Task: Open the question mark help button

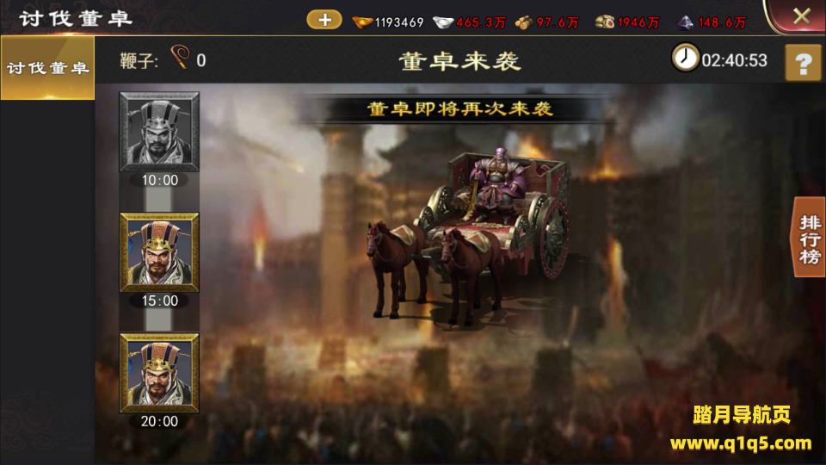Action: 804,63
